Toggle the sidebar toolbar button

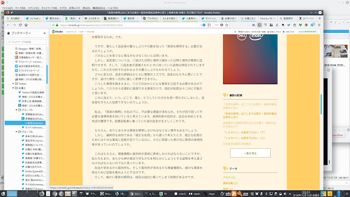click(x=259, y=25)
